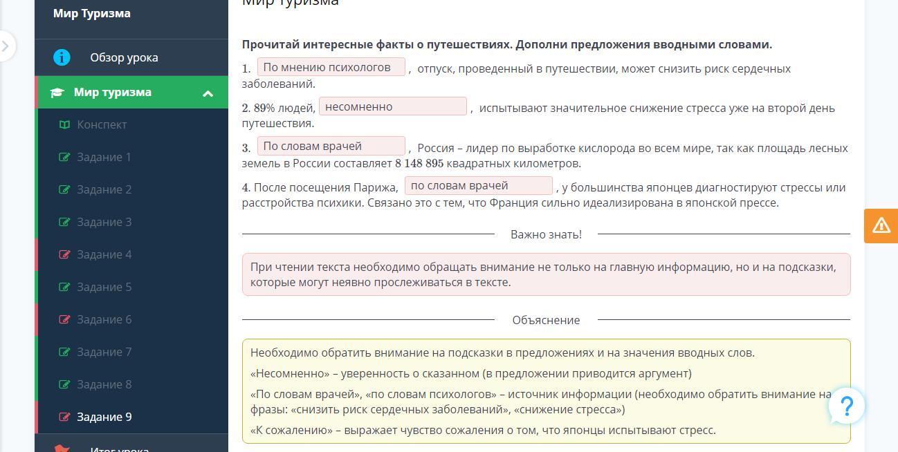The image size is (898, 452).
Task: Collapse the Мир туризма section chevron
Action: tap(208, 93)
